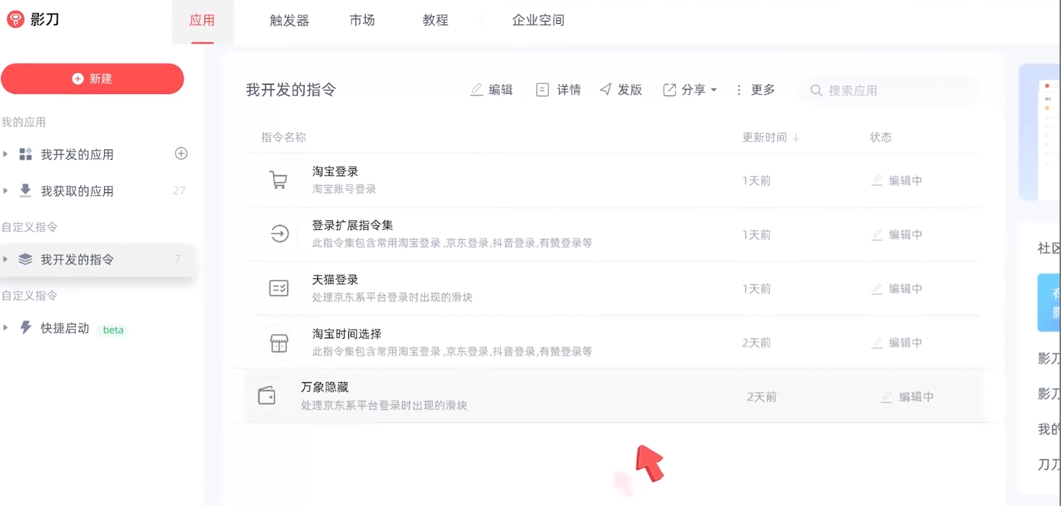The image size is (1061, 506).
Task: Click the 万象隐藏 wallet icon
Action: [x=267, y=395]
